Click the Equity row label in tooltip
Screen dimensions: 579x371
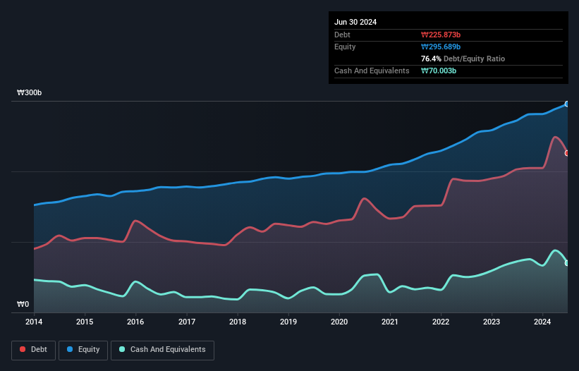point(345,47)
